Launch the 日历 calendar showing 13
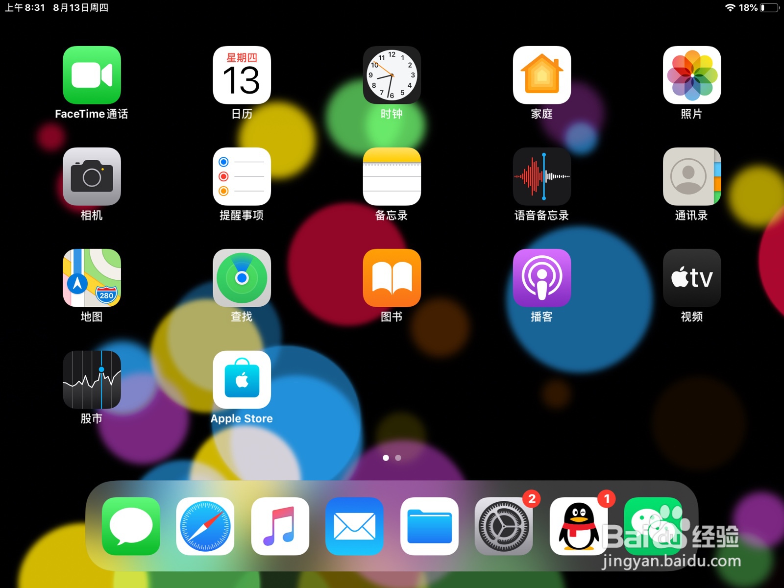The width and height of the screenshot is (784, 588). 242,76
